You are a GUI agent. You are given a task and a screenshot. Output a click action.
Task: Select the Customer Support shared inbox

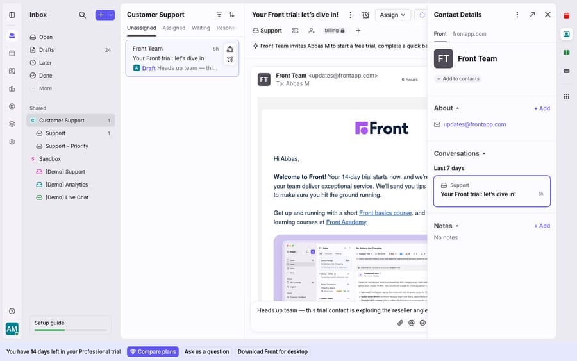71,121
